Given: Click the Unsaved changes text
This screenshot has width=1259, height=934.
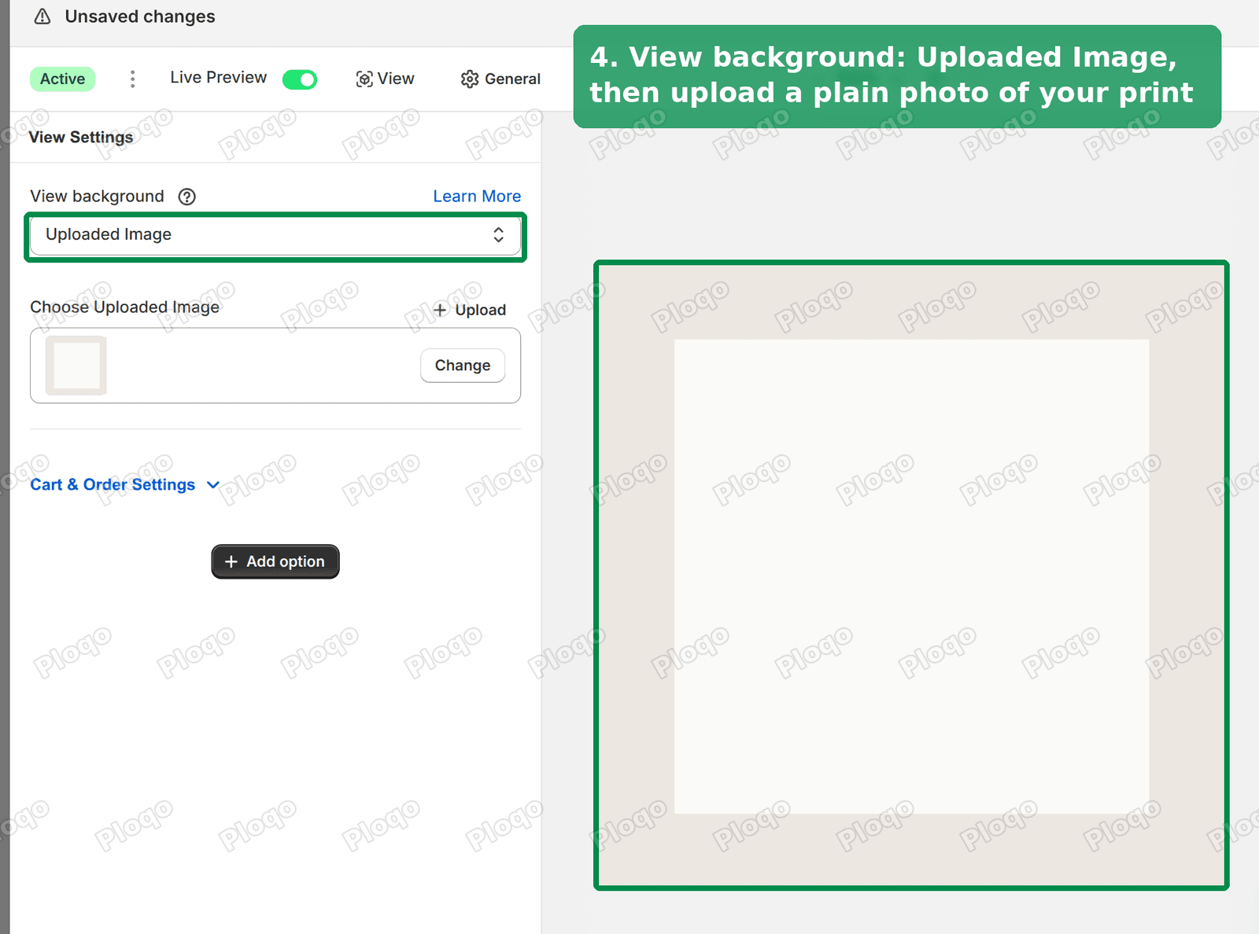Looking at the screenshot, I should (x=140, y=17).
